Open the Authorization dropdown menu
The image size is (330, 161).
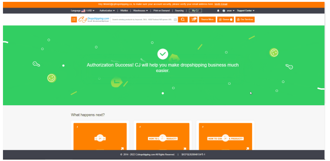(x=107, y=11)
